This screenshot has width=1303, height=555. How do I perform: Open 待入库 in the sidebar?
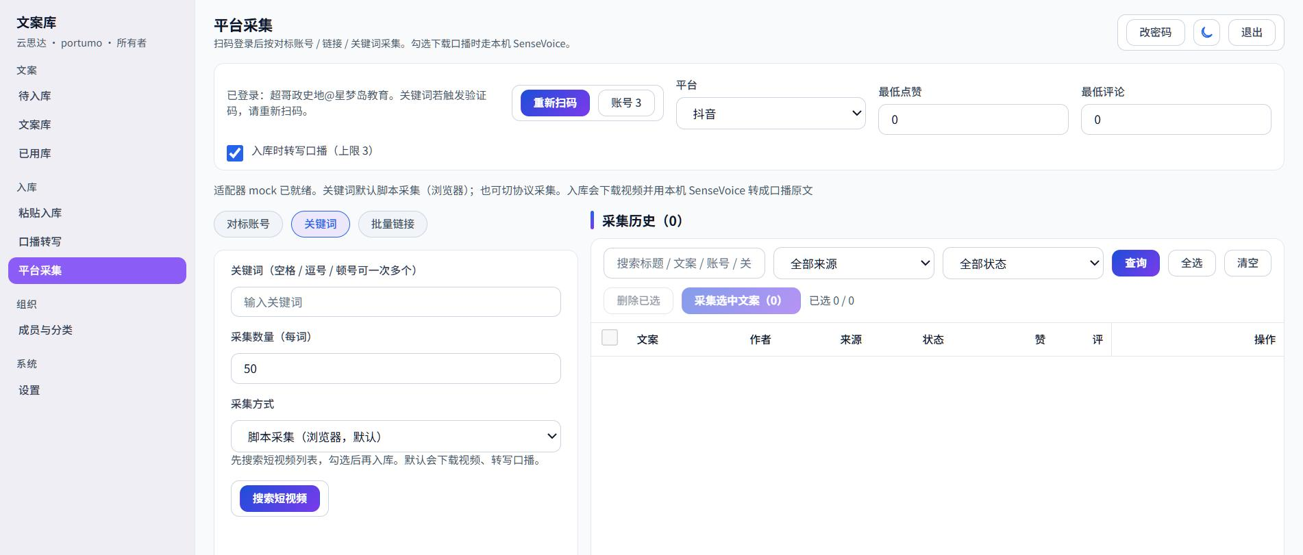(97, 96)
